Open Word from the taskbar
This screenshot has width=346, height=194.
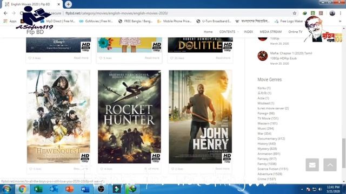pos(85,189)
